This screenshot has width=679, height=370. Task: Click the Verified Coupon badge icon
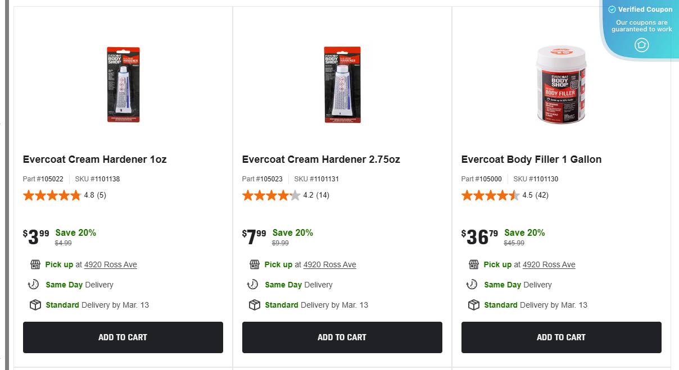point(641,45)
